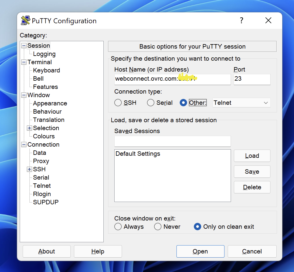Click the question mark help button in title bar
Screen dimensions: 294x272
pos(242,20)
